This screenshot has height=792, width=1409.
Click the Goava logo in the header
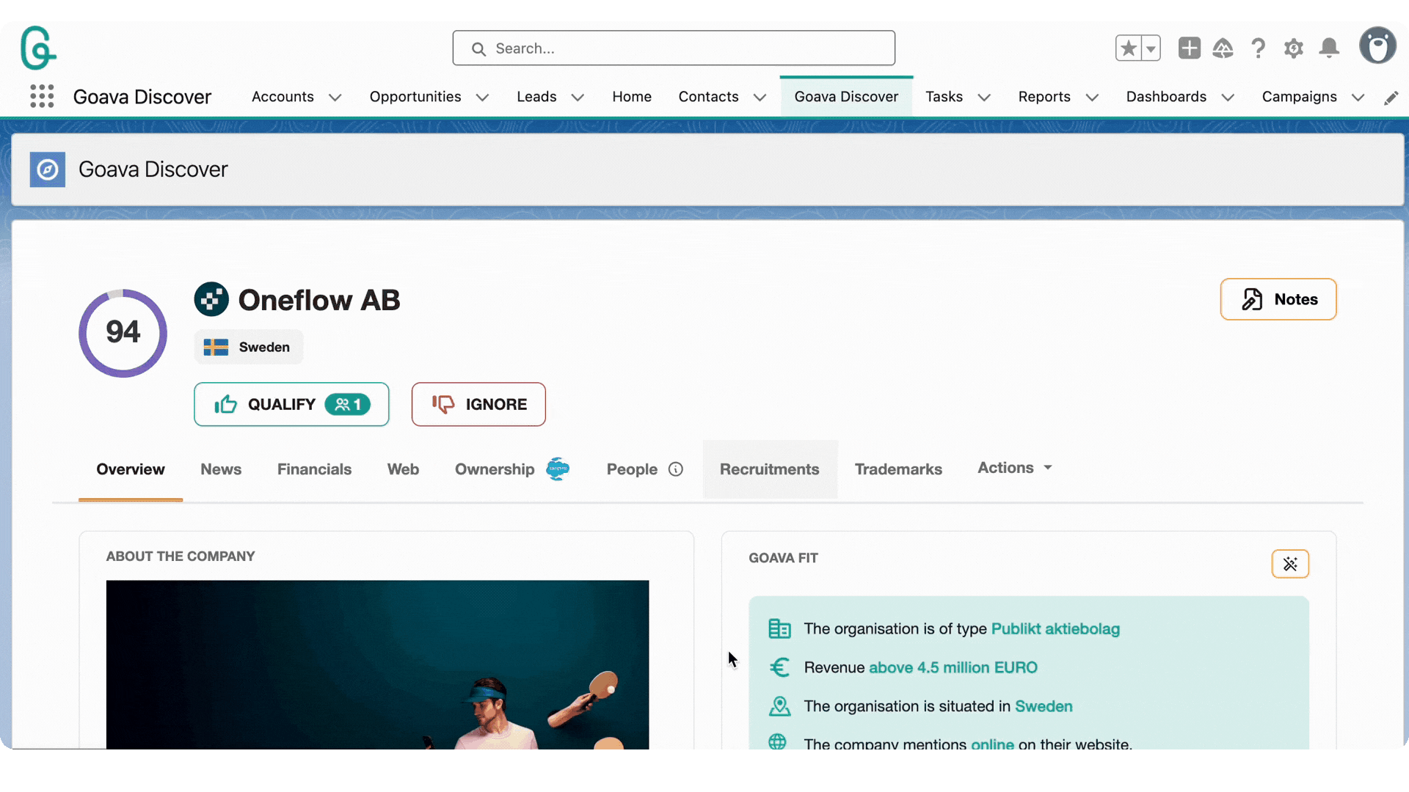38,48
